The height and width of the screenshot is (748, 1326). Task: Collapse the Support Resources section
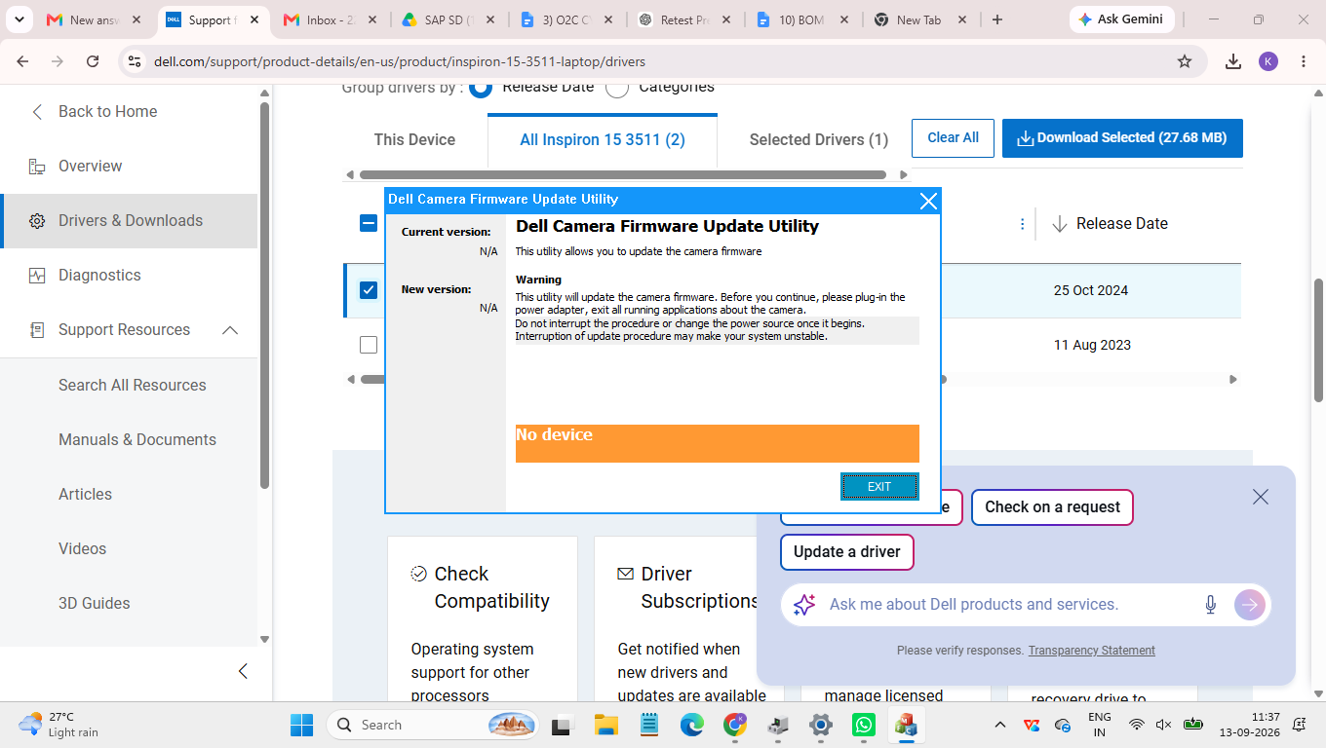[230, 330]
